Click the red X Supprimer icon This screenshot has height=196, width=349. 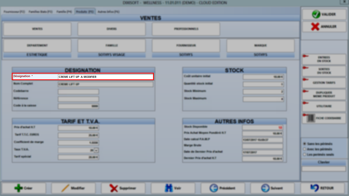tap(114, 188)
